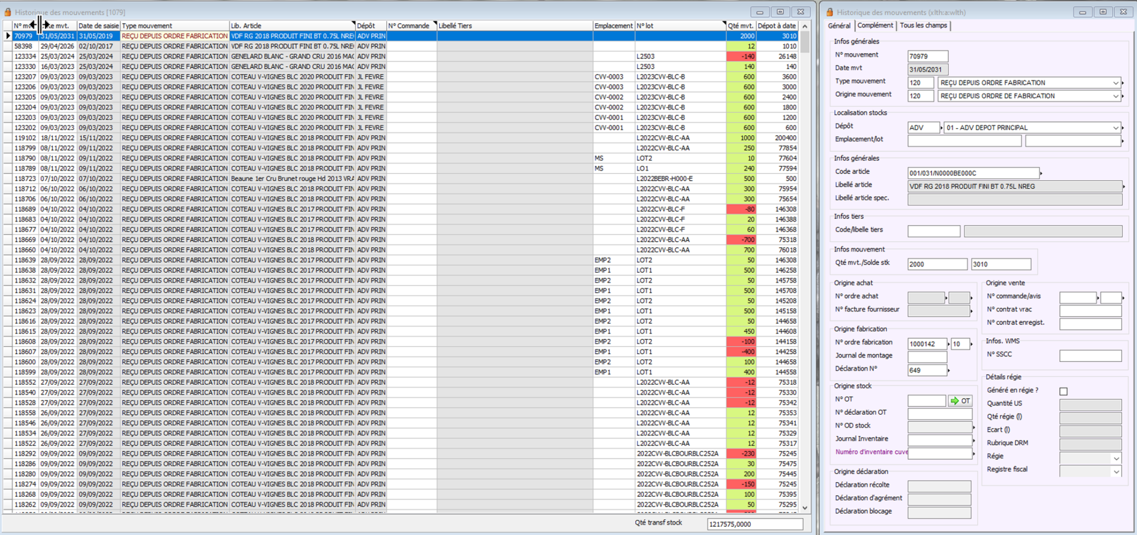Click lookup arrow beside N° OD stock field
Viewport: 1137px width, 535px height.
click(974, 427)
